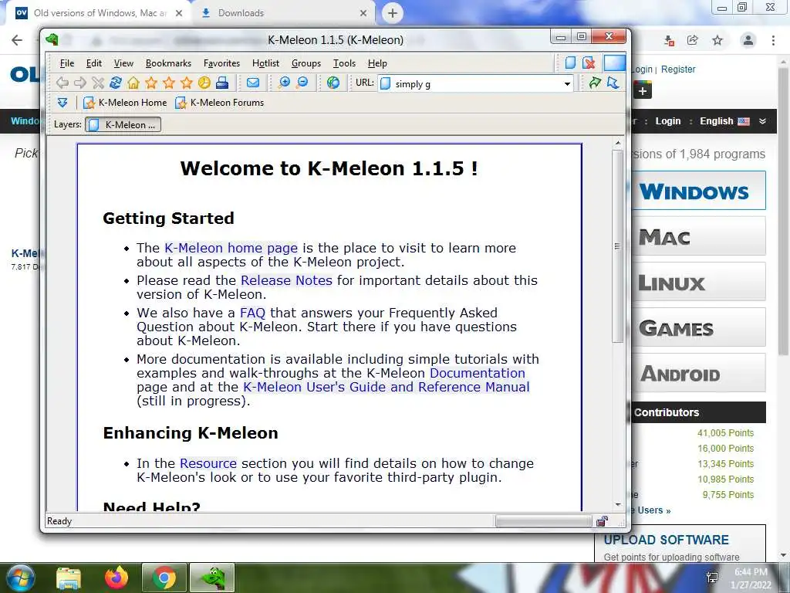This screenshot has height=593, width=790.
Task: Open a new layer with blue page icon
Action: 570,63
